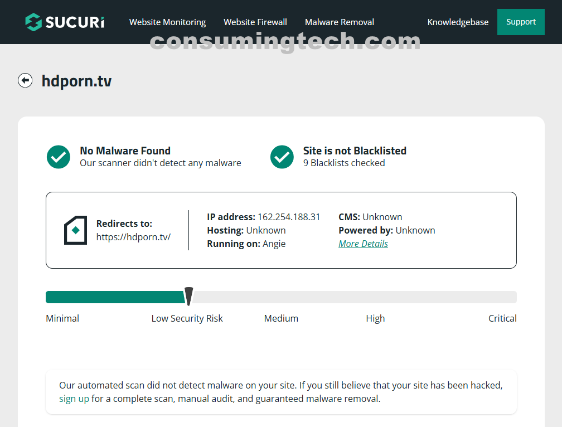The width and height of the screenshot is (562, 427).
Task: Follow the sign up link
Action: pyautogui.click(x=74, y=399)
